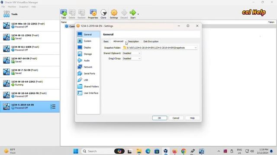Select VM 1234-W-7-32-EN
Screen dimensions: 277x155
tap(30, 72)
